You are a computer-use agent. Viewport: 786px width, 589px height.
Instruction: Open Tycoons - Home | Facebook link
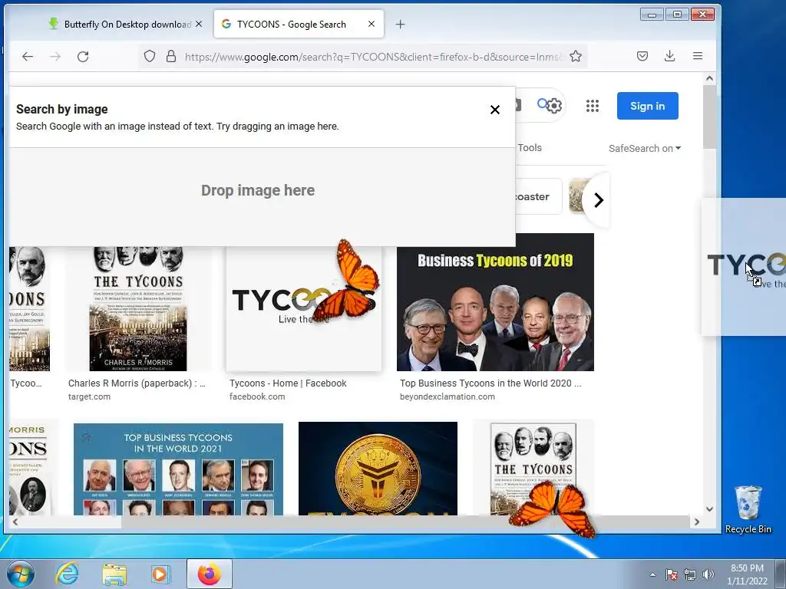click(x=289, y=383)
